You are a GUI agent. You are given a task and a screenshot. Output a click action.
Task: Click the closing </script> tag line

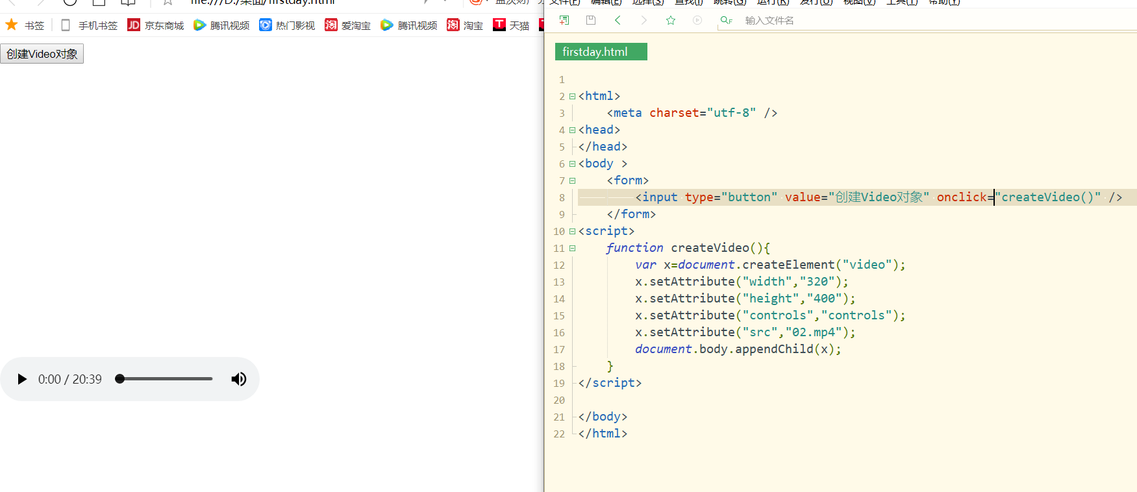coord(610,383)
